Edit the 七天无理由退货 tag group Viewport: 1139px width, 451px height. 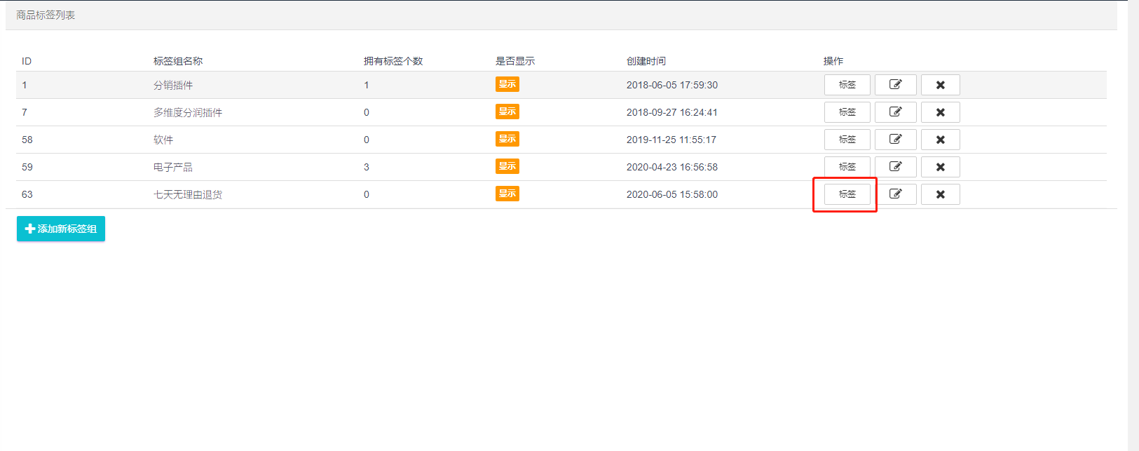895,194
